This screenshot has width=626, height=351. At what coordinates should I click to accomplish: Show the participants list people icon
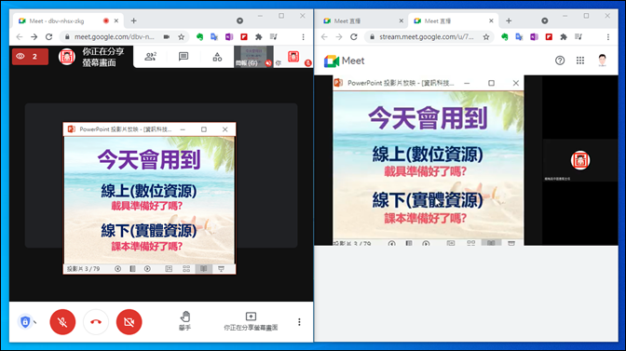(x=151, y=57)
